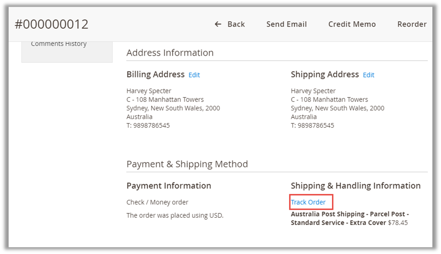This screenshot has width=441, height=254.
Task: Click the 'order was placed using USD' note
Action: (x=175, y=216)
